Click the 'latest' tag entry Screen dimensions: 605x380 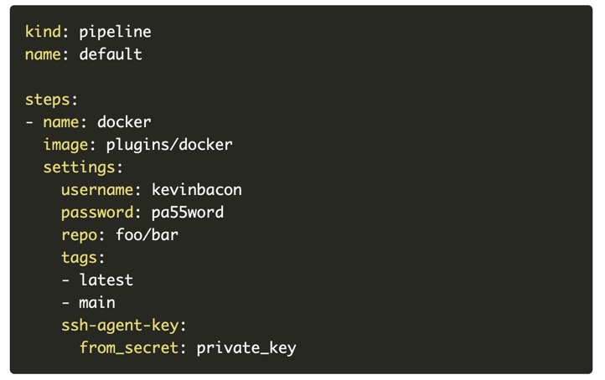coord(106,280)
